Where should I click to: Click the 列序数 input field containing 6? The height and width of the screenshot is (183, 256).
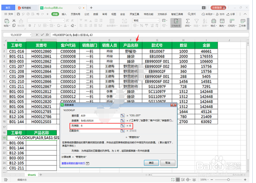click(100, 126)
